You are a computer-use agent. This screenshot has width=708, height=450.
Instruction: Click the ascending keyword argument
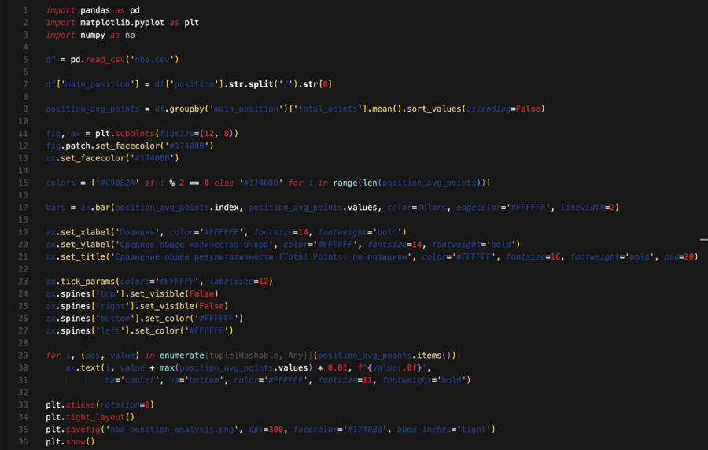[x=488, y=109]
